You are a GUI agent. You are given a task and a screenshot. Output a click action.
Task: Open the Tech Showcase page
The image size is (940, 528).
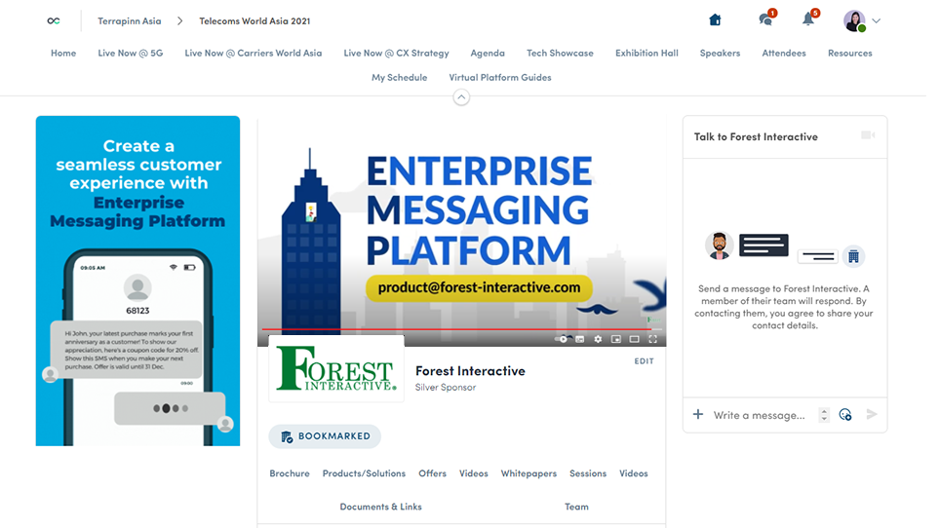[560, 53]
